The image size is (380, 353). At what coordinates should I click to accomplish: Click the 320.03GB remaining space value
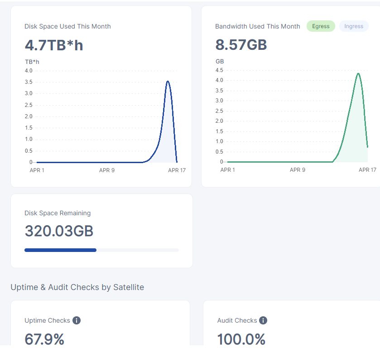(59, 231)
